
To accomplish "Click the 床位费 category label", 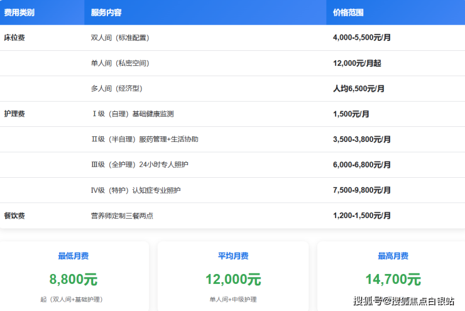I will point(14,38).
